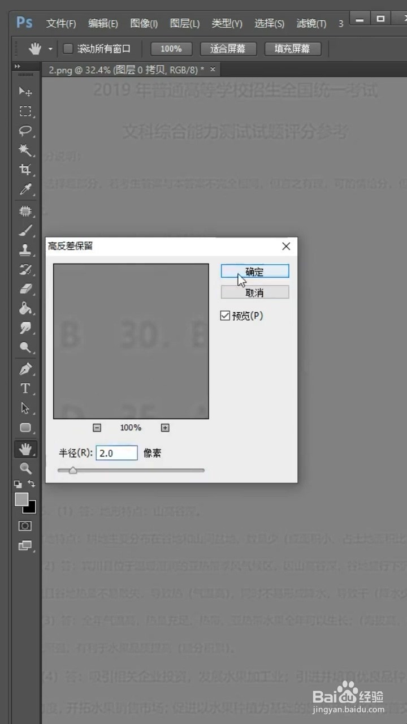Toggle the 预览(P) checkbox
This screenshot has width=407, height=724.
coord(225,316)
